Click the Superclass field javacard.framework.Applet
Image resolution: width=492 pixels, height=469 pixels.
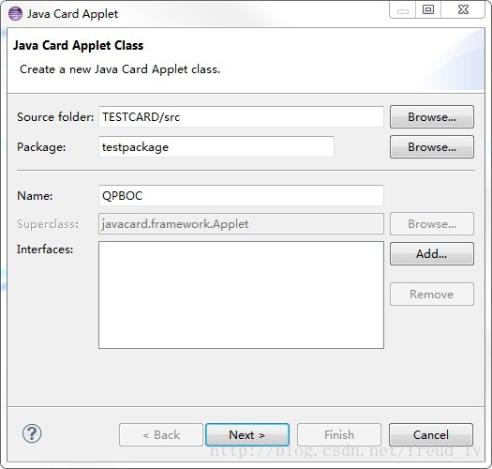(x=241, y=223)
